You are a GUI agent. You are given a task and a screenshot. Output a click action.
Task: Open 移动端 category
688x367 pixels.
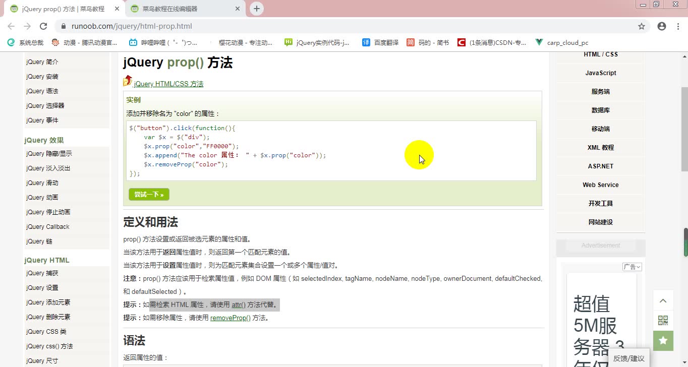click(x=600, y=129)
